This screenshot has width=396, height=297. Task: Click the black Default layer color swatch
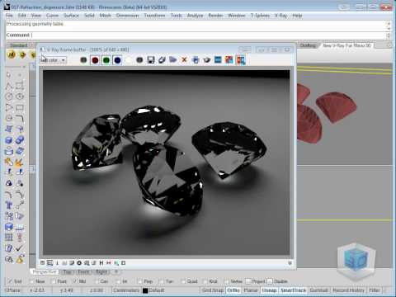pyautogui.click(x=145, y=290)
